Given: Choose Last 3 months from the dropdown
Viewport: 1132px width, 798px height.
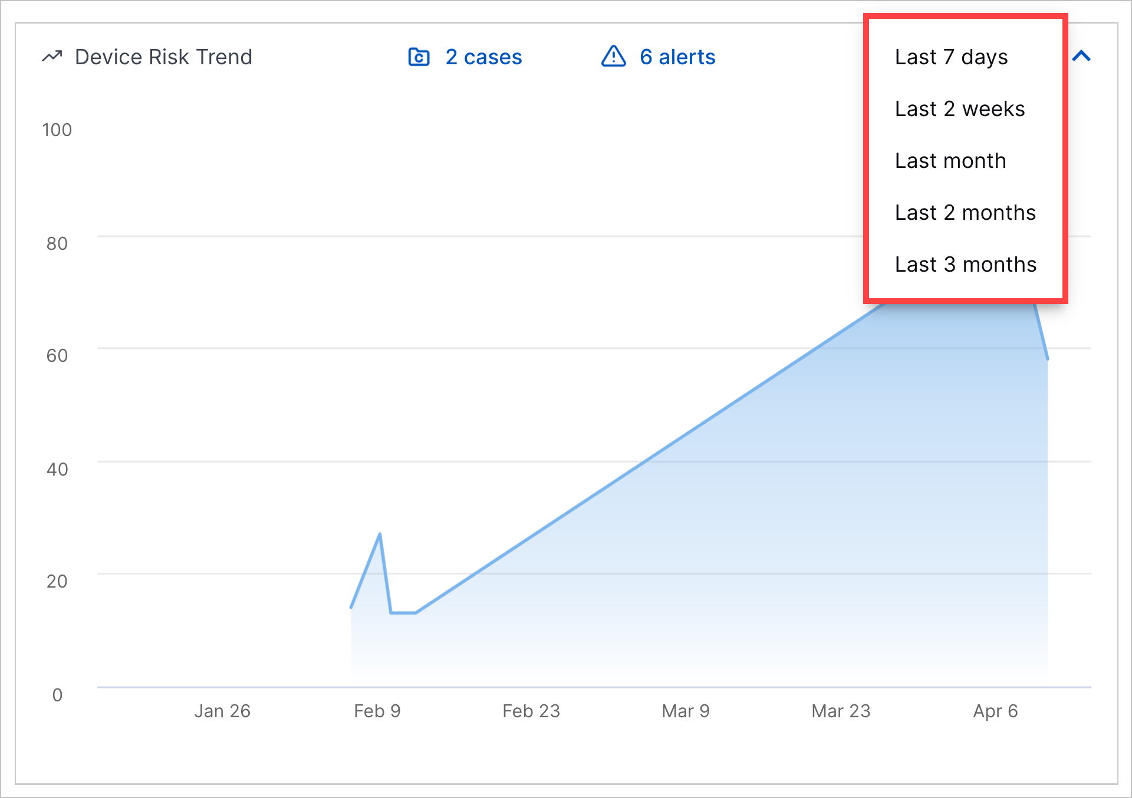Looking at the screenshot, I should (x=965, y=264).
